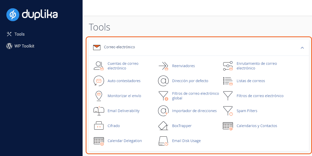The image size is (312, 156).
Task: Click the Spam Filters funnel icon
Action: (x=228, y=111)
